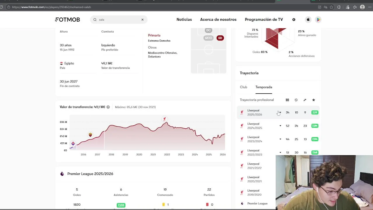Click Liverpool crest in 2024/2025 row
This screenshot has height=210, width=373.
(x=242, y=126)
